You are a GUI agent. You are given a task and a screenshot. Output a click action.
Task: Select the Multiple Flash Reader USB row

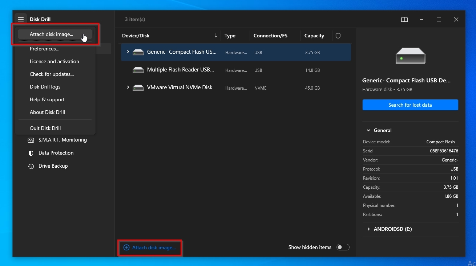point(236,70)
